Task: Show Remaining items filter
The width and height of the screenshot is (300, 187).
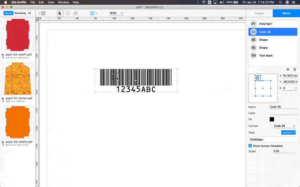Action: 20,13
